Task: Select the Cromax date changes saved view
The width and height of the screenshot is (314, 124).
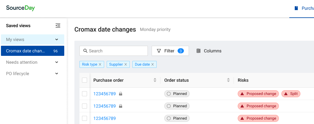Action: pyautogui.click(x=33, y=51)
